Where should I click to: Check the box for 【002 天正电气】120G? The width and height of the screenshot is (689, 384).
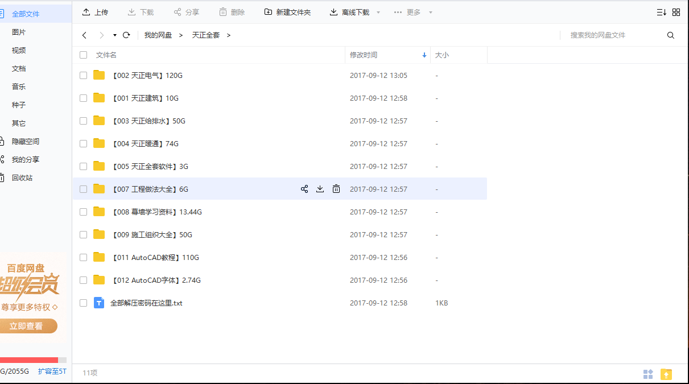(x=84, y=75)
